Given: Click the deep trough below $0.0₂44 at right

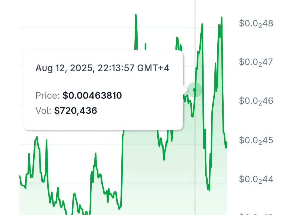Looking at the screenshot, I should coord(208,190).
